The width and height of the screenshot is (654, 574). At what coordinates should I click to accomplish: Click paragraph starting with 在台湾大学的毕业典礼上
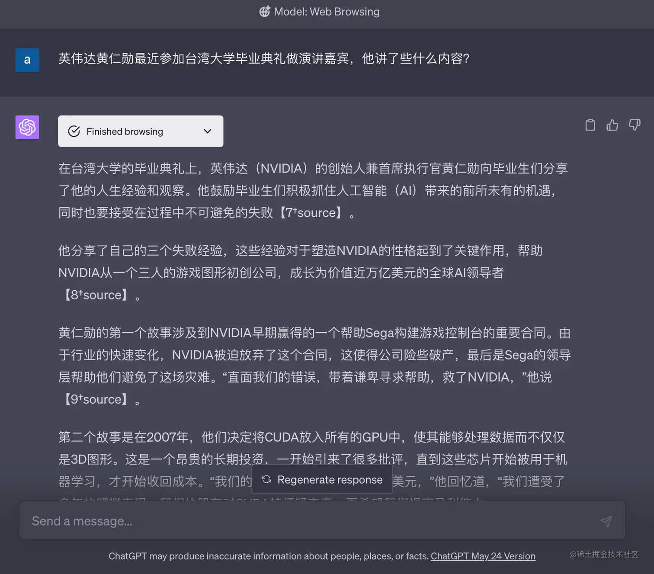[x=314, y=190]
